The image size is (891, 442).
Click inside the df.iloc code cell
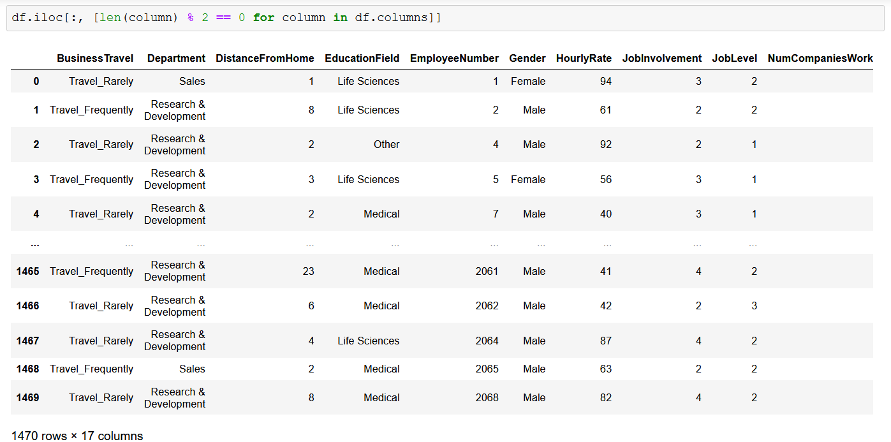coord(446,18)
